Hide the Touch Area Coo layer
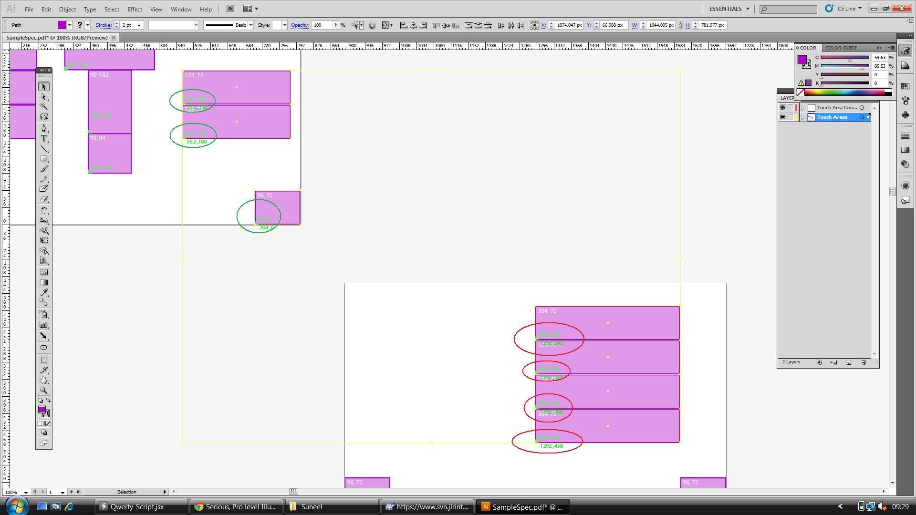The height and width of the screenshot is (515, 916). pyautogui.click(x=783, y=108)
